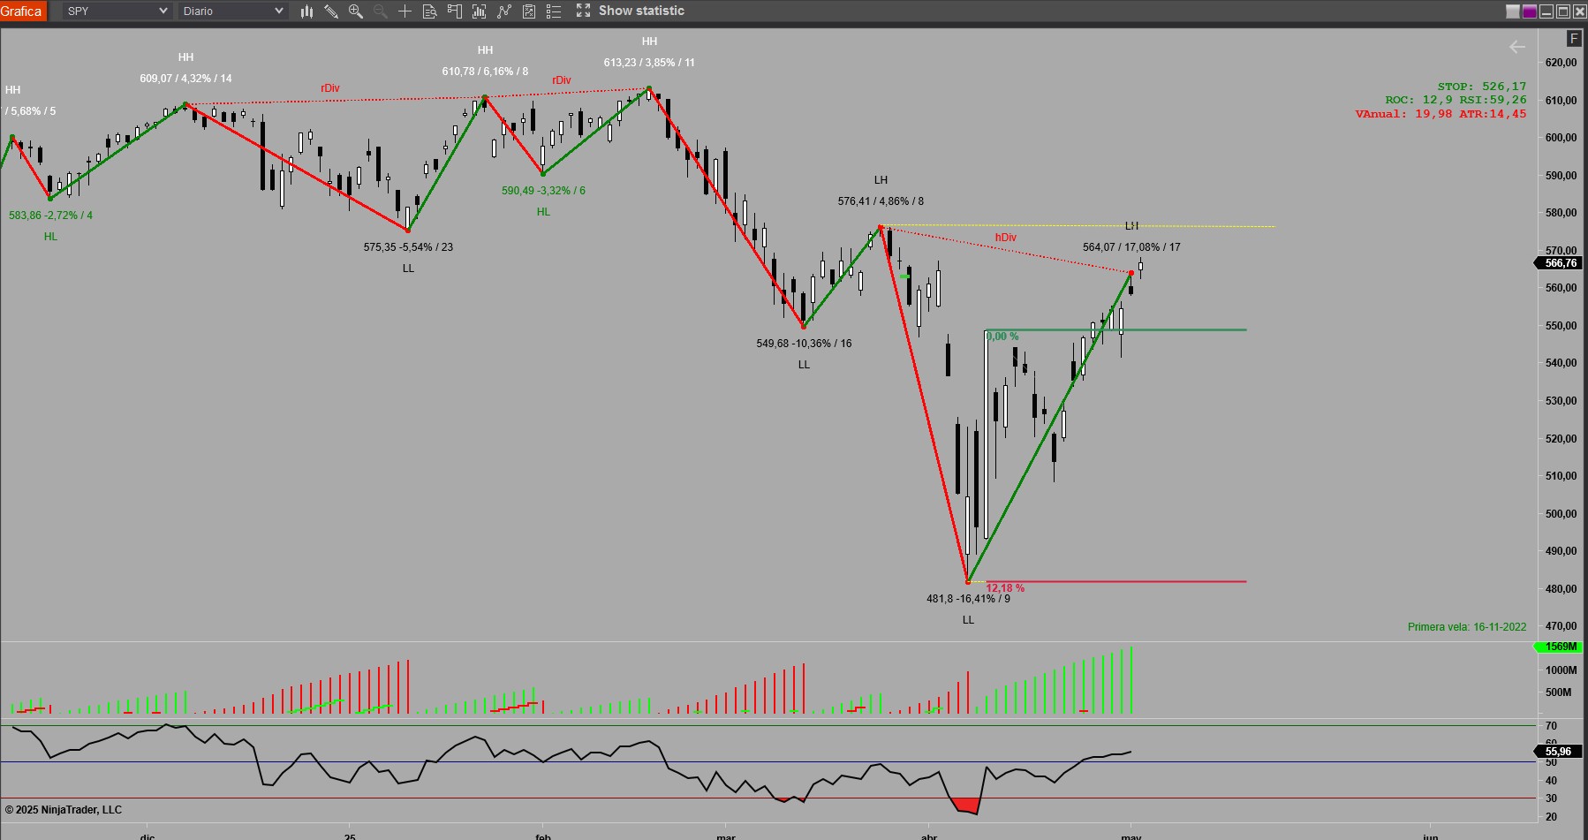Open the drawing tools pencil icon
Viewport: 1588px width, 840px height.
point(331,11)
